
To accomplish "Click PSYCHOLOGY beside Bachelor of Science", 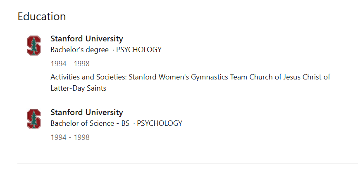I will (x=160, y=123).
